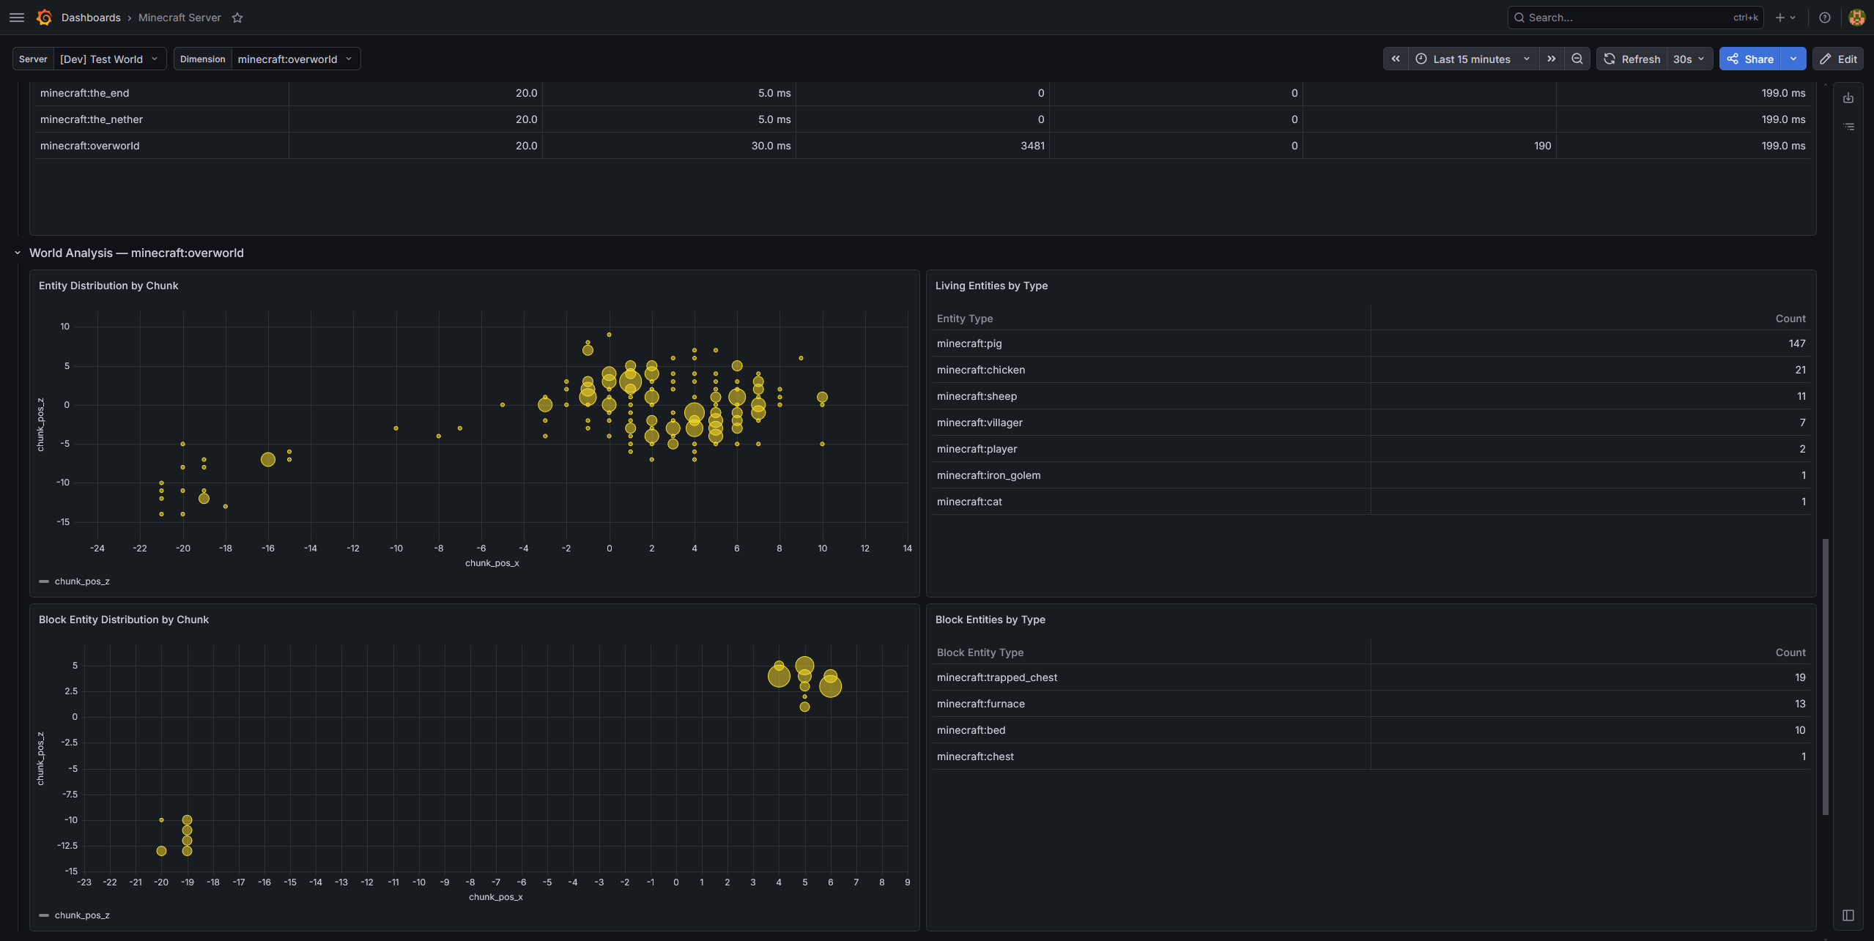Sort Block Entities by Count column

point(1790,652)
